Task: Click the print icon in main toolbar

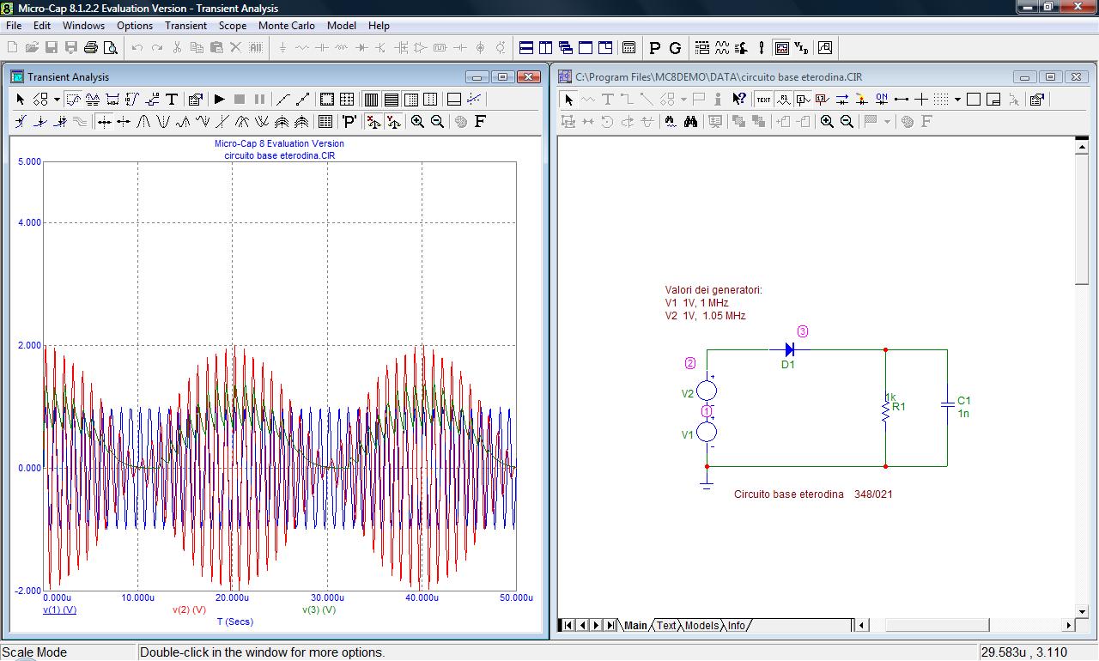Action: [91, 48]
